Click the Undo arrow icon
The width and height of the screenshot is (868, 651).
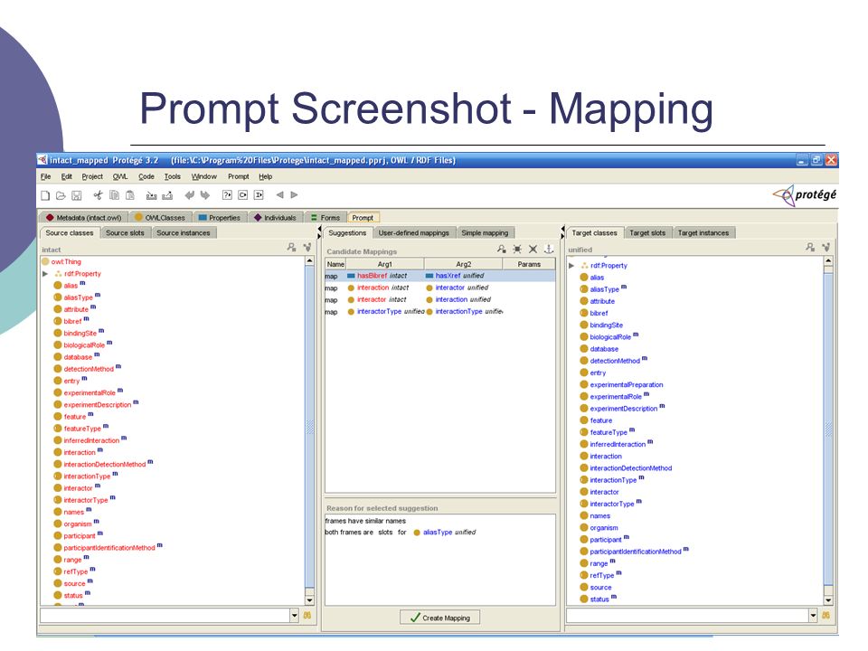[x=189, y=195]
